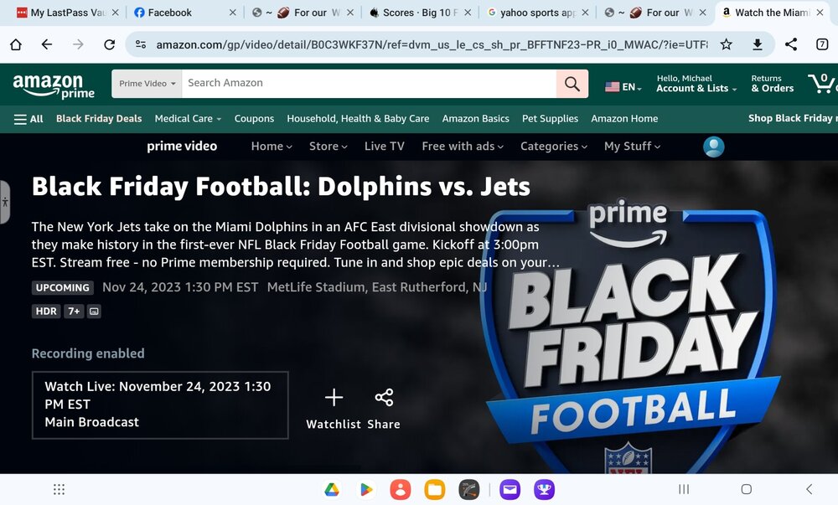Click the subtitles badge next to 7+
The width and height of the screenshot is (838, 505).
94,312
